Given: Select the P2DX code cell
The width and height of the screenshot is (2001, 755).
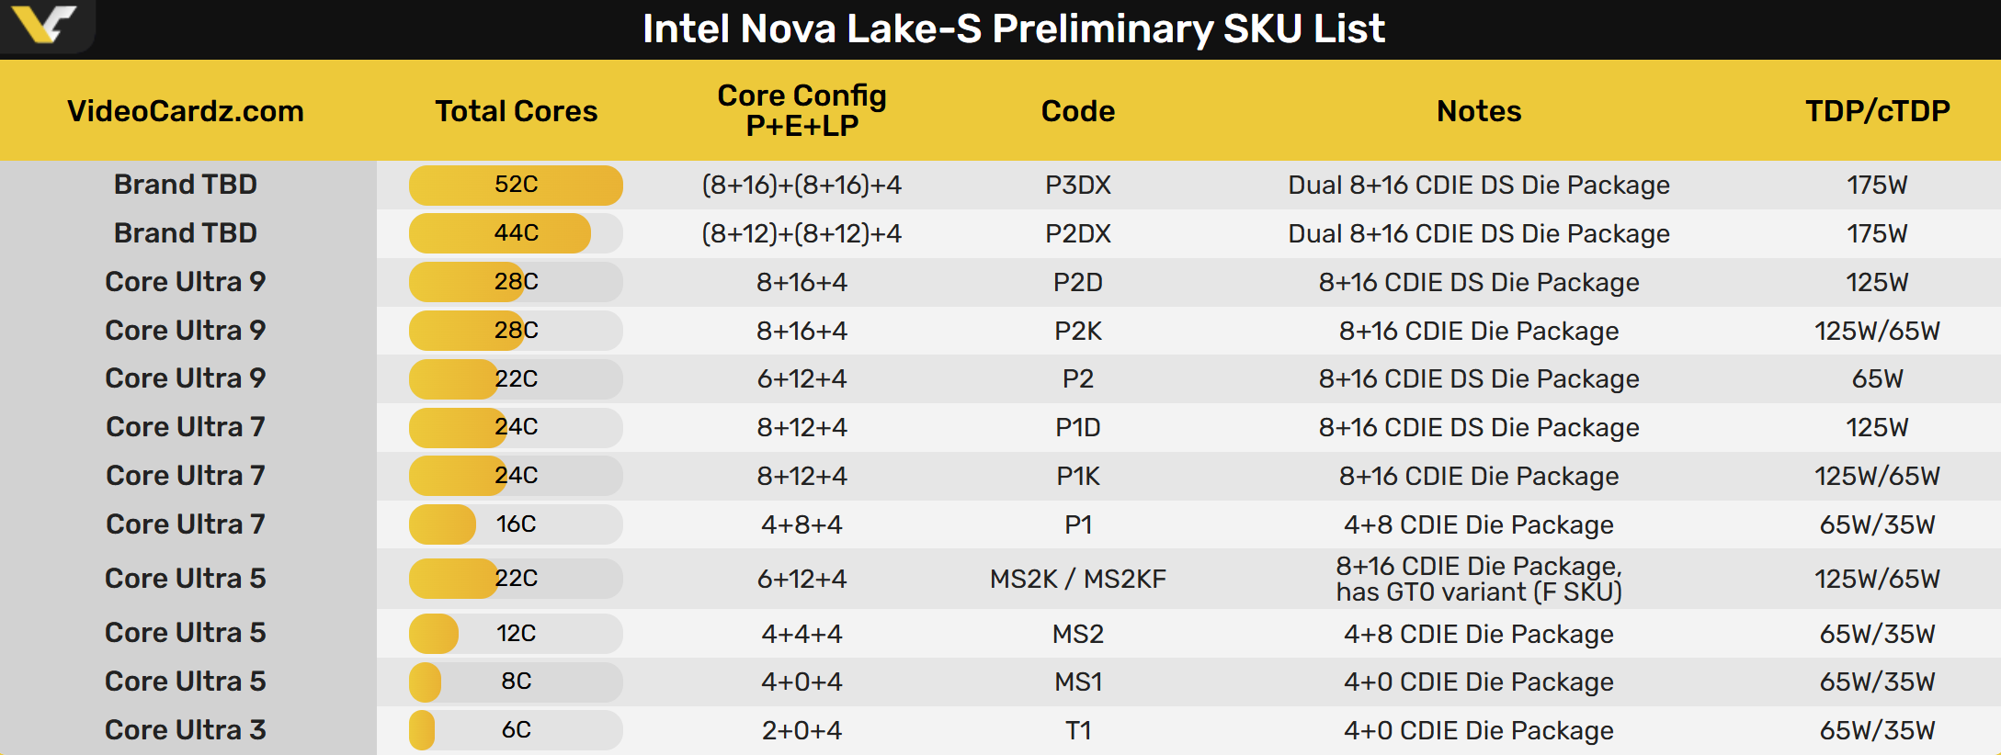Looking at the screenshot, I should click(x=1077, y=234).
